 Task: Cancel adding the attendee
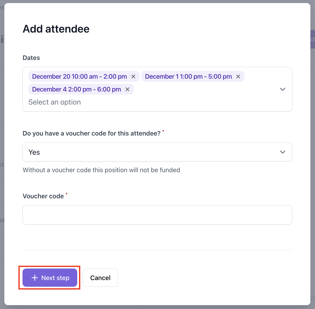(100, 278)
